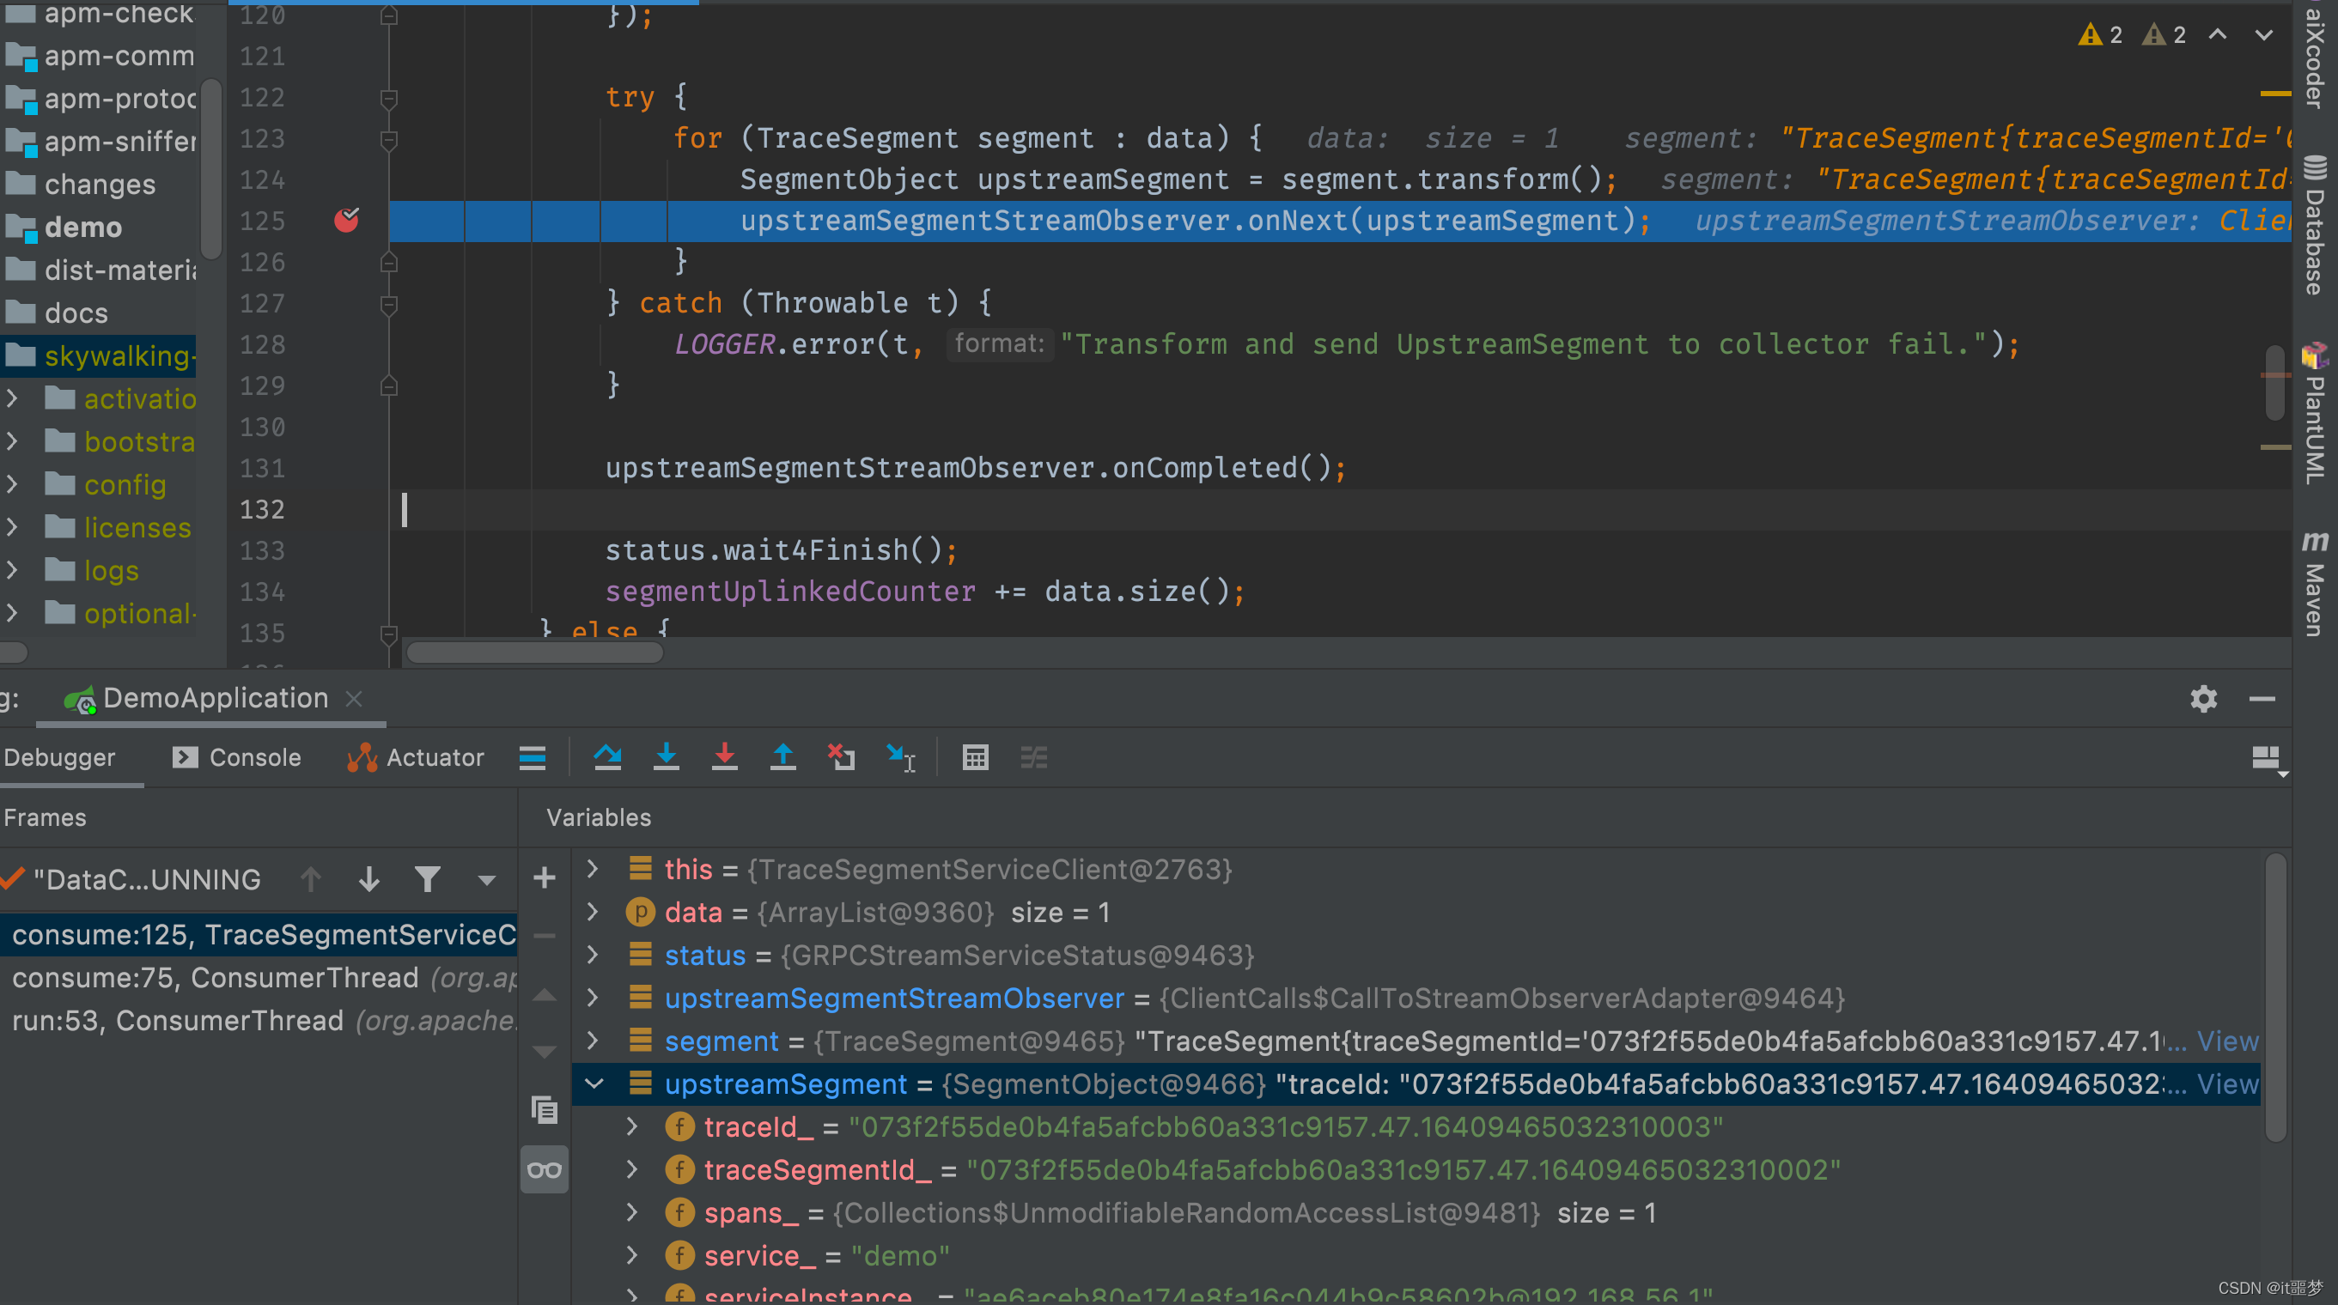Expand the traceId_ field
Screen dimensions: 2338x1305
point(633,1126)
